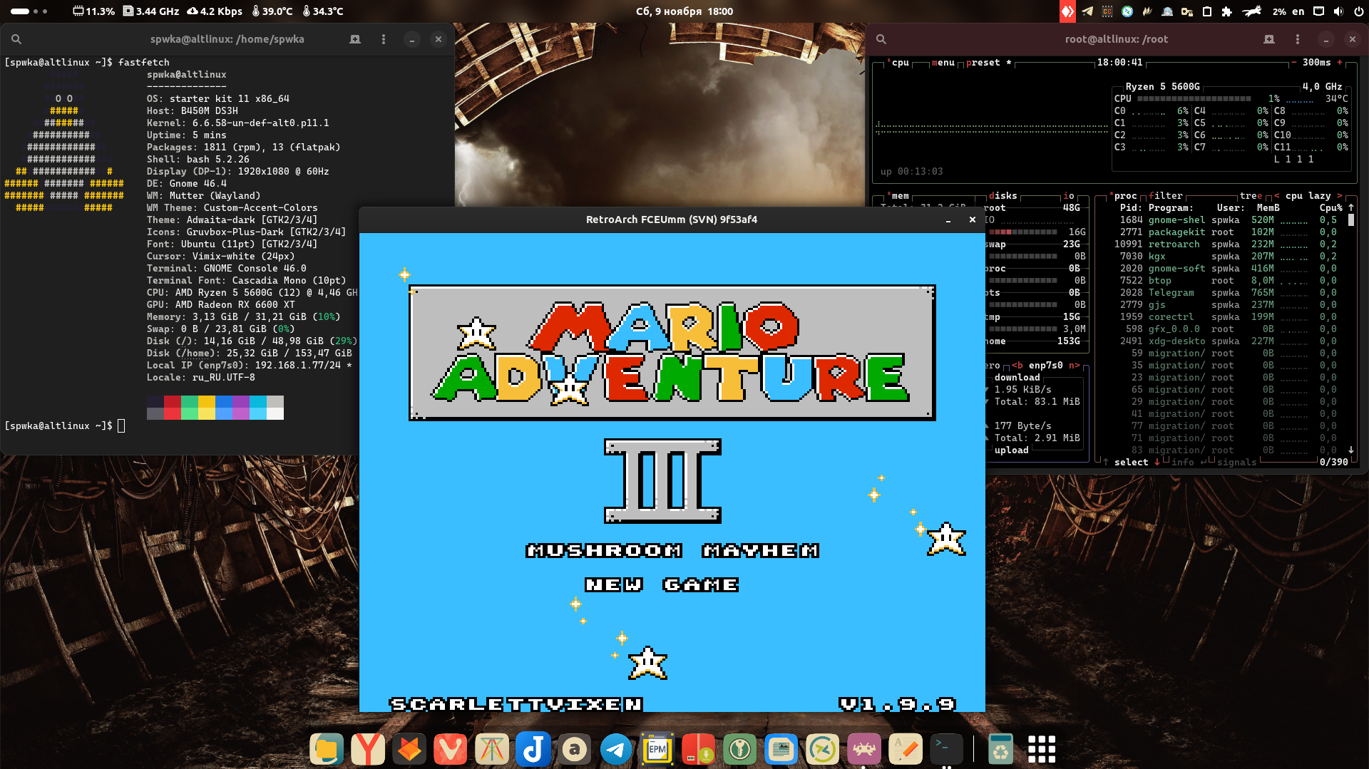This screenshot has width=1369, height=769.
Task: Open the clock and calendar panel in top bar
Action: (x=684, y=11)
